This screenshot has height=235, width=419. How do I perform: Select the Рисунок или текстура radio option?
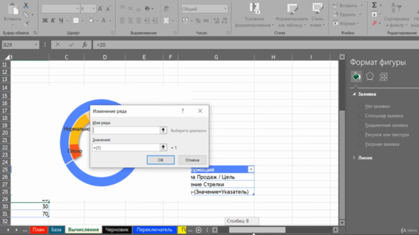tap(361, 134)
